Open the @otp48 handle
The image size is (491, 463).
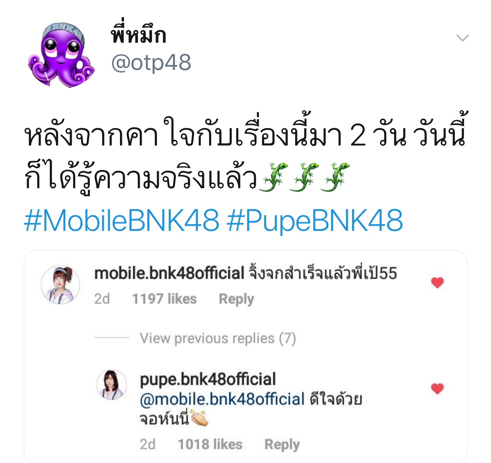(x=151, y=63)
